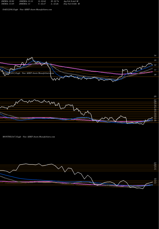Viewport: 159px width, 229px height.
Task: Select the 50EMA: 11.69 value
Action: tap(7, 4)
